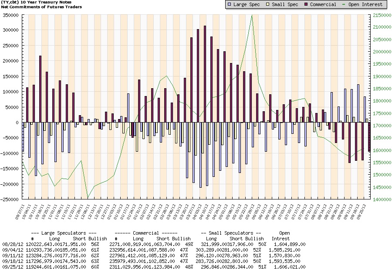Click the "Net Commitments of Futures Traders" subtitle
The image size is (392, 269).
(41, 7)
